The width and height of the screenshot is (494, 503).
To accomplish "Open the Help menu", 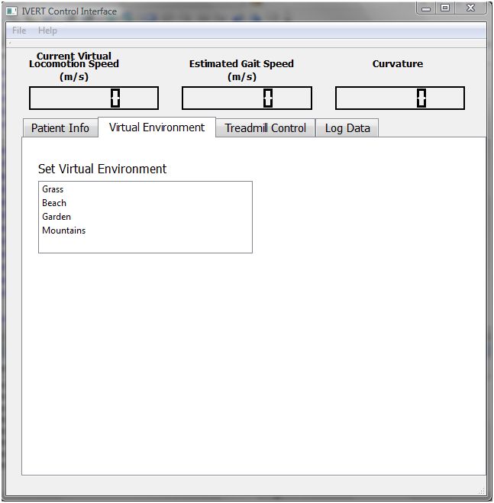I will tap(47, 31).
